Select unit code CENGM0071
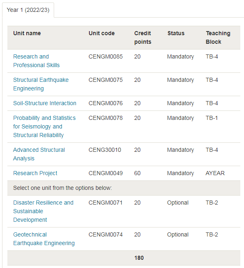Image resolution: width=244 pixels, height=268 pixels. (105, 203)
